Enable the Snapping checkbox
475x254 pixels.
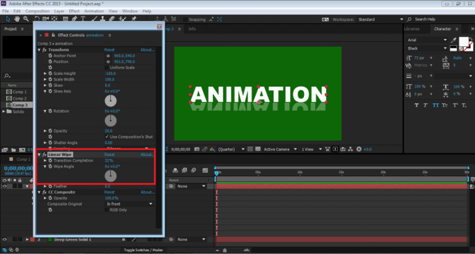coord(185,20)
